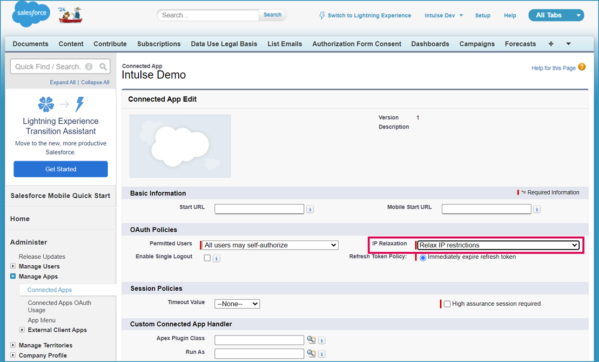599x362 pixels.
Task: Click the Lightning transition flower icon
Action: 46,104
